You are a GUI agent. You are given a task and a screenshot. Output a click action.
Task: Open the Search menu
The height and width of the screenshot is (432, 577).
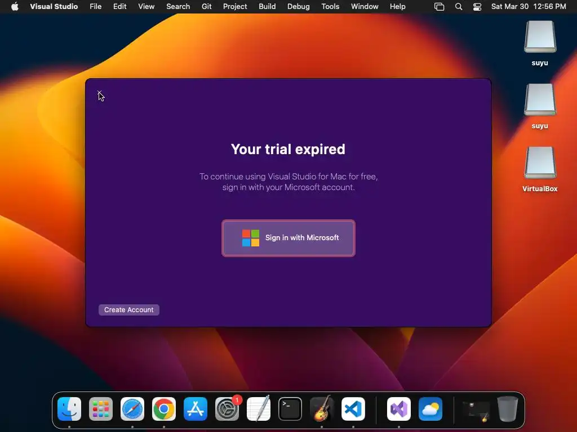[178, 7]
